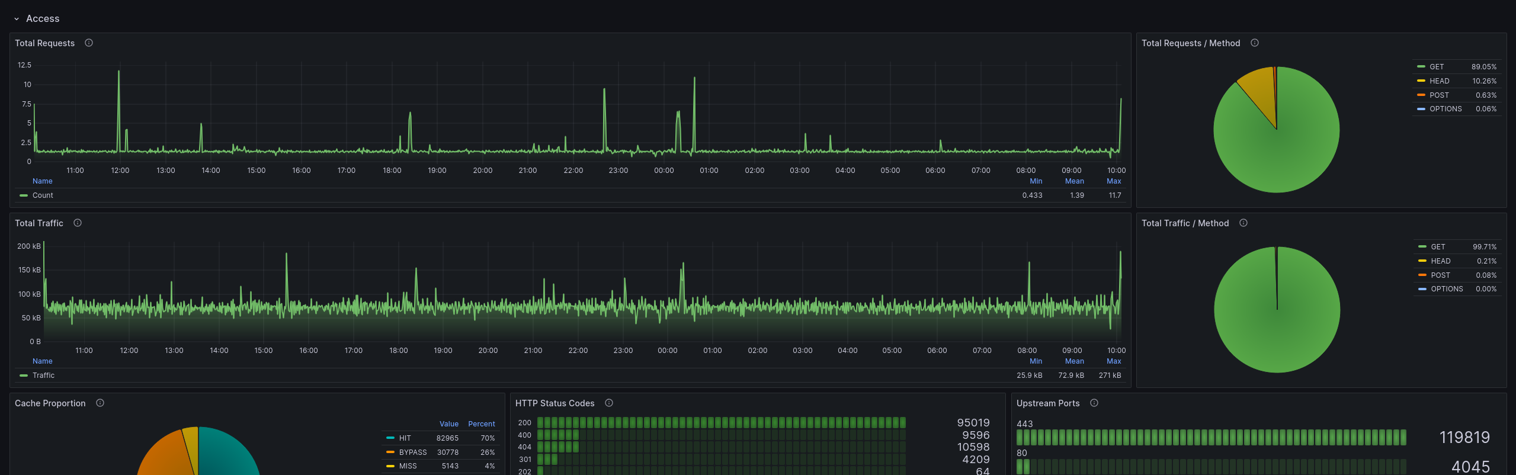Open the Upstream Ports info icon

click(x=1094, y=403)
